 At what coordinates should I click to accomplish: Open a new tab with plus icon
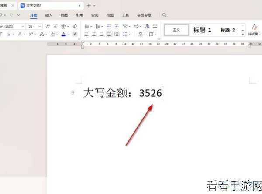click(89, 6)
